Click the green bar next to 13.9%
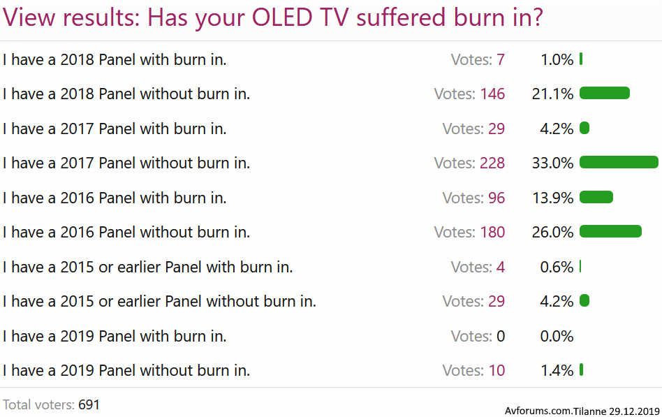662x417 pixels. (596, 198)
